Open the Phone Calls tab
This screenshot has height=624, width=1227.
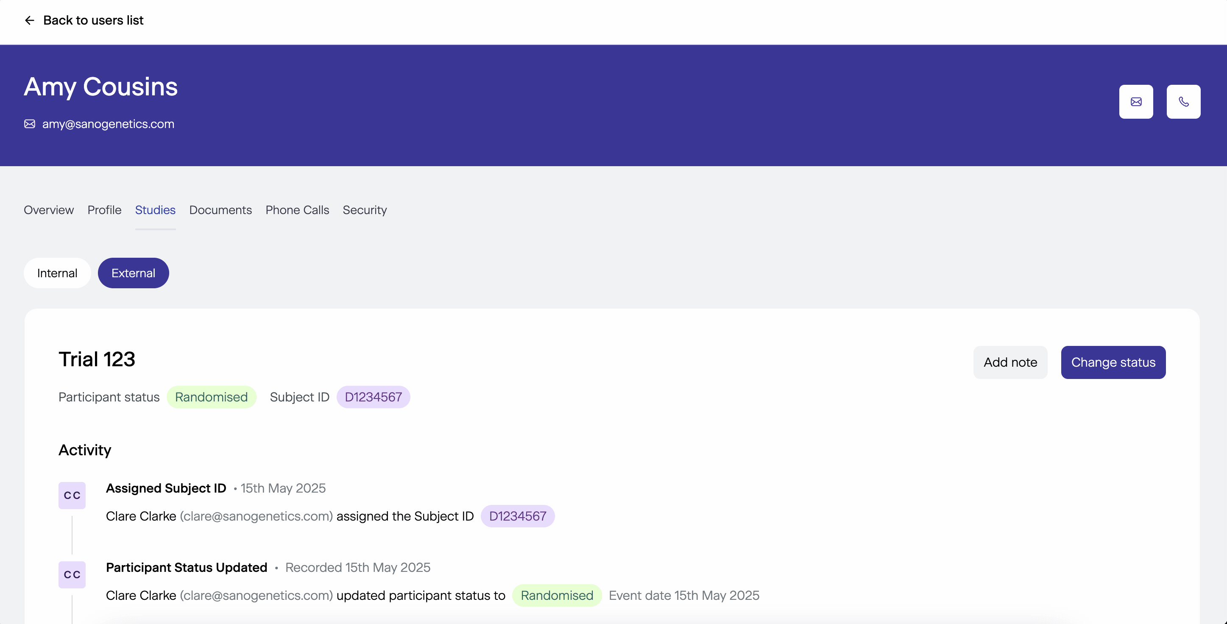(x=297, y=210)
